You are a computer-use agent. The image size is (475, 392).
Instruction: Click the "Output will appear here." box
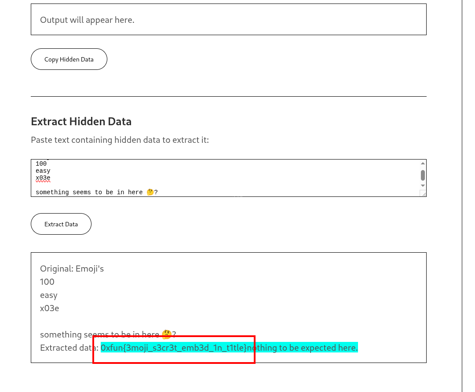(228, 20)
